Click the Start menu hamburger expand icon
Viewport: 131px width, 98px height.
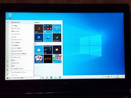click(8, 22)
